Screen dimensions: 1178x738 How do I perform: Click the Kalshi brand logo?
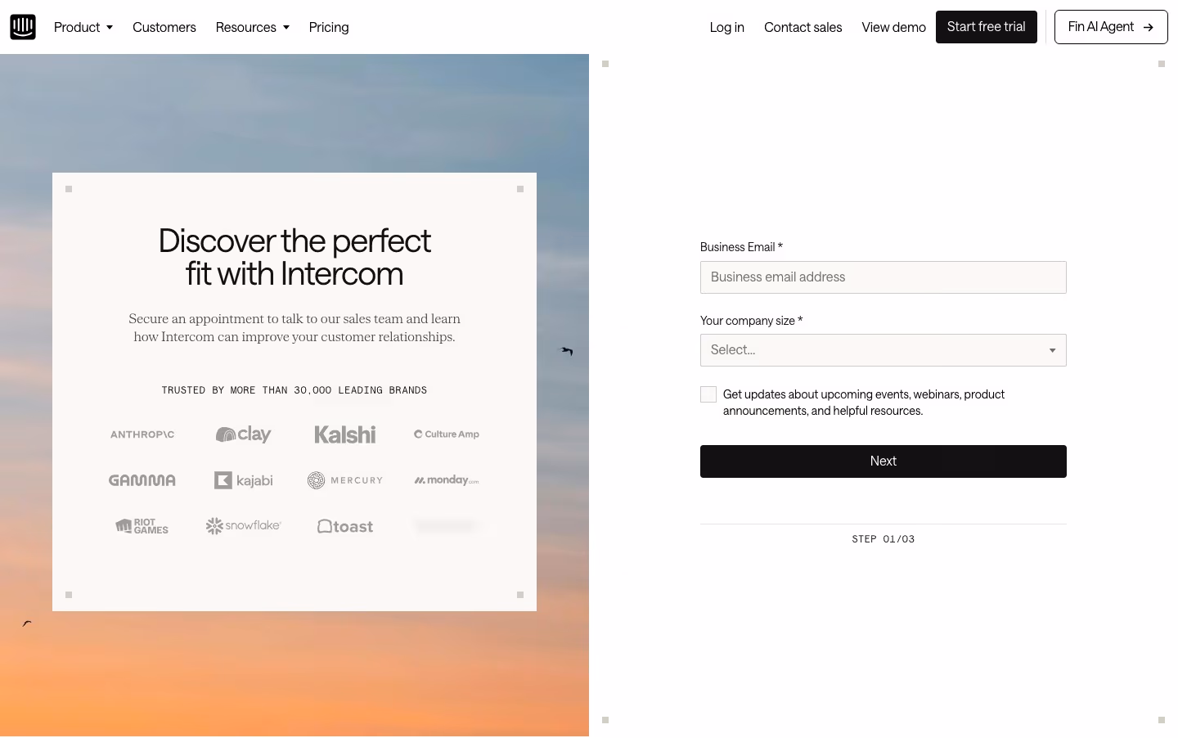pos(345,434)
